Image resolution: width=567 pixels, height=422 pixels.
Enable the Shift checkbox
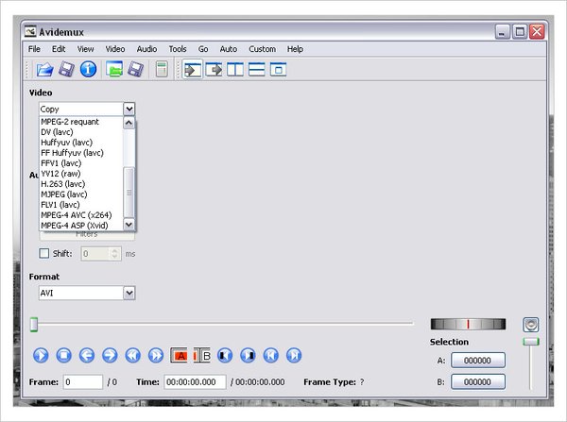coord(44,253)
